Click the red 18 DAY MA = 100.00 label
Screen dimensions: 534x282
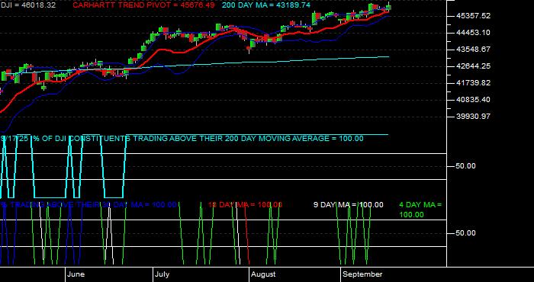245,205
